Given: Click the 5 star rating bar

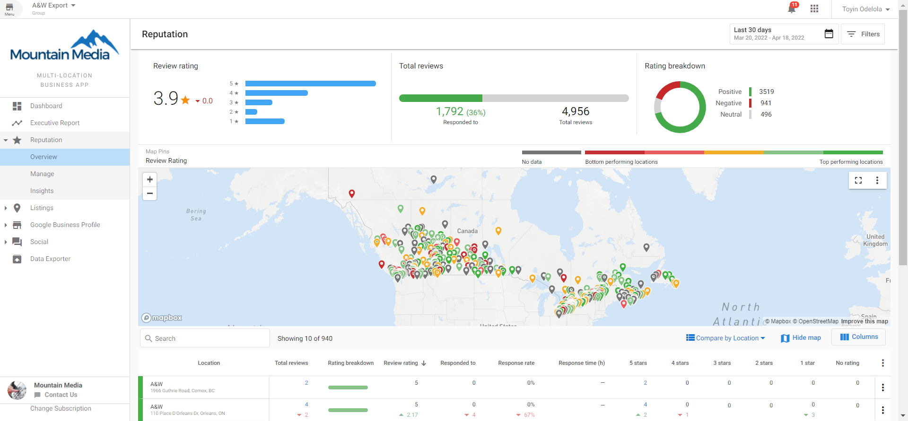Looking at the screenshot, I should (x=311, y=84).
